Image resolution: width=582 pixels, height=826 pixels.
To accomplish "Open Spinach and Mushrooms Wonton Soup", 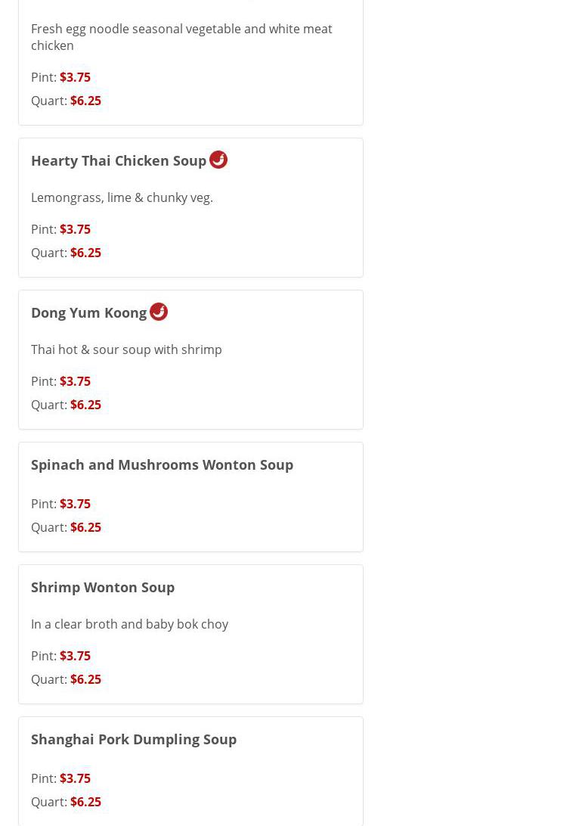I will pos(162,464).
